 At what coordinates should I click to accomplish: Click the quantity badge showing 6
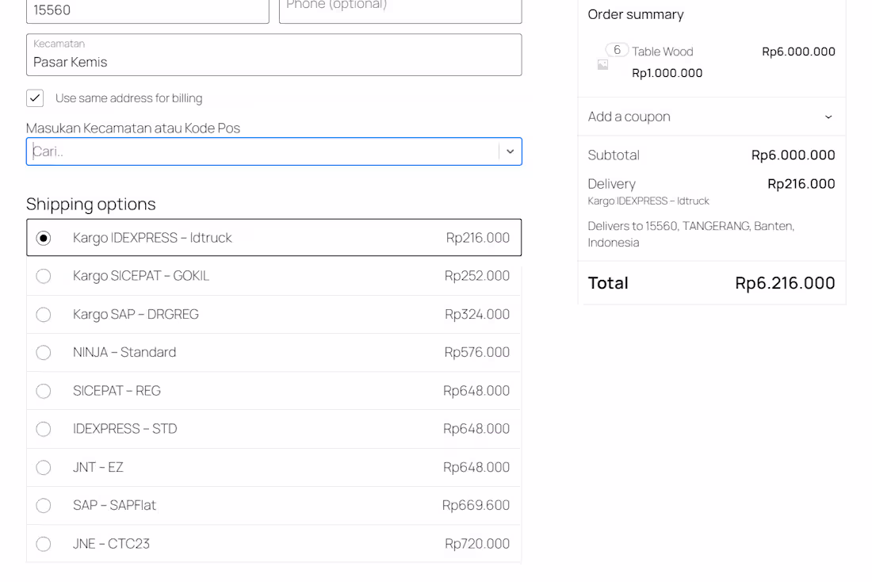[x=616, y=49]
